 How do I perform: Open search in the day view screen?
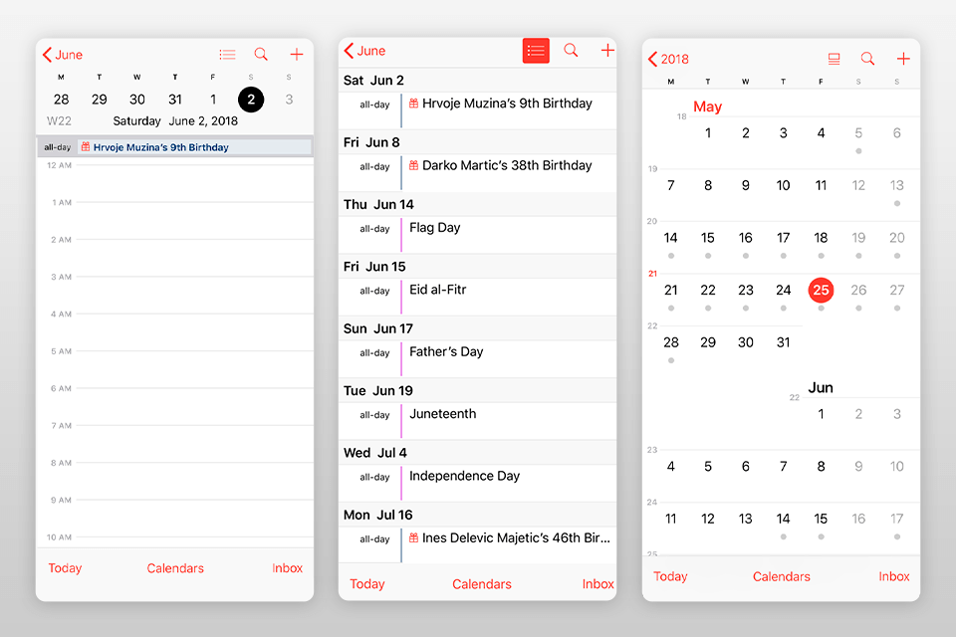click(x=261, y=55)
